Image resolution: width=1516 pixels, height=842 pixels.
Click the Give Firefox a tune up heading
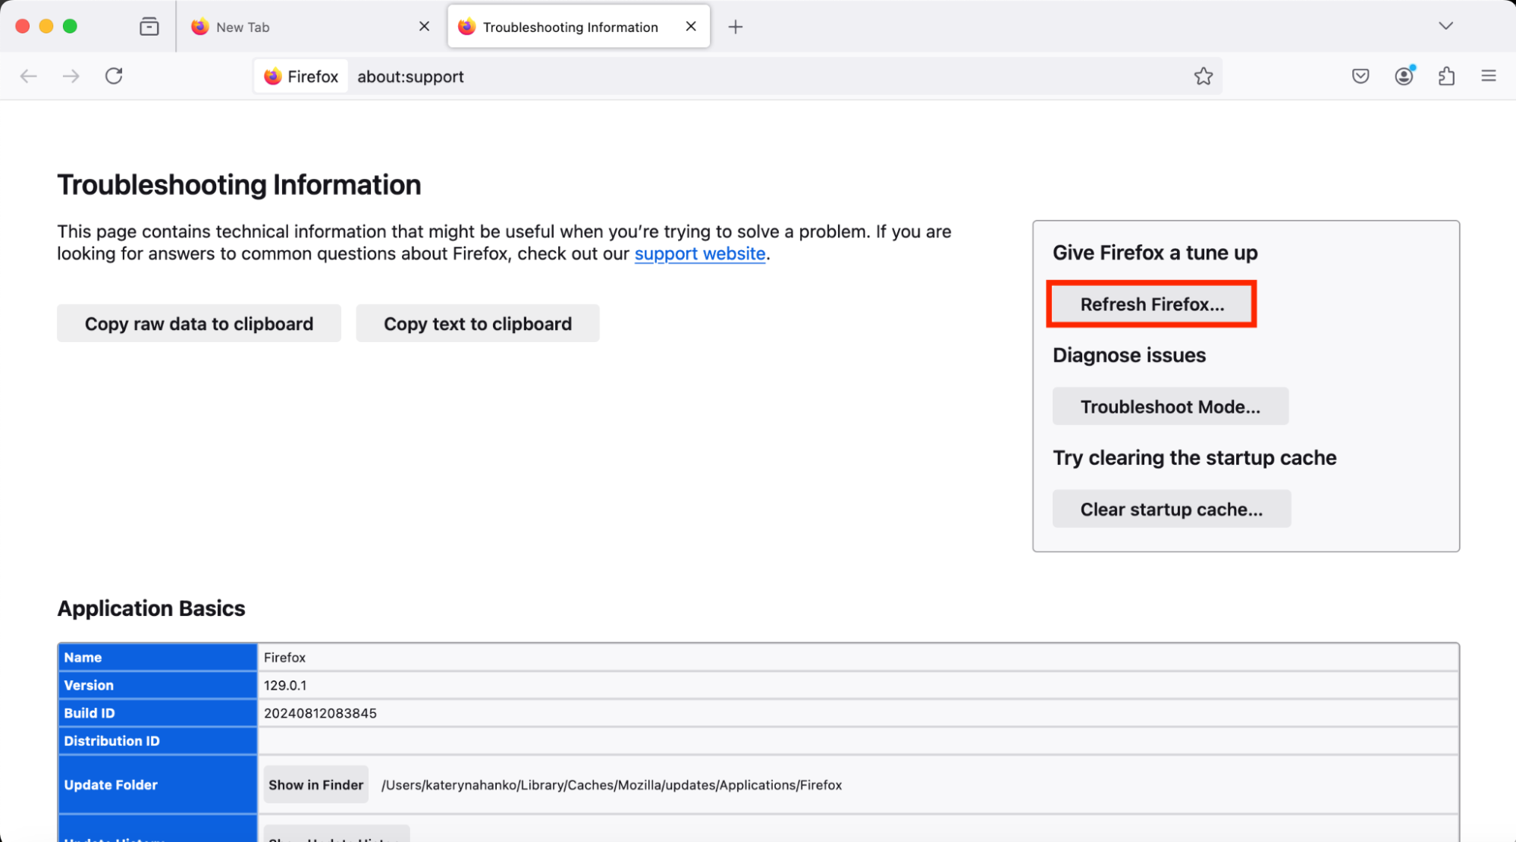click(x=1155, y=253)
